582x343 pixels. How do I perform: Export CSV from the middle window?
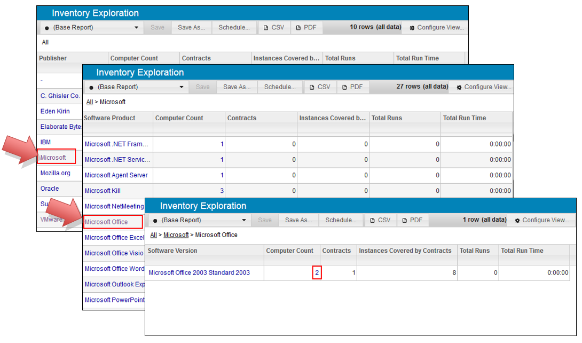[x=320, y=87]
